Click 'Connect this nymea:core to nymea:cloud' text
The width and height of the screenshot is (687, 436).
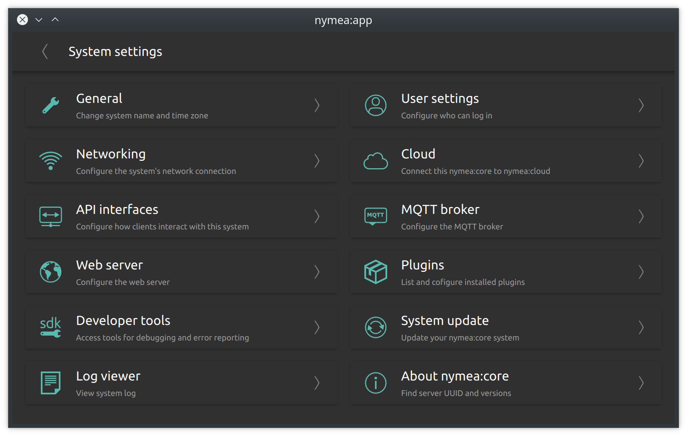pos(475,171)
